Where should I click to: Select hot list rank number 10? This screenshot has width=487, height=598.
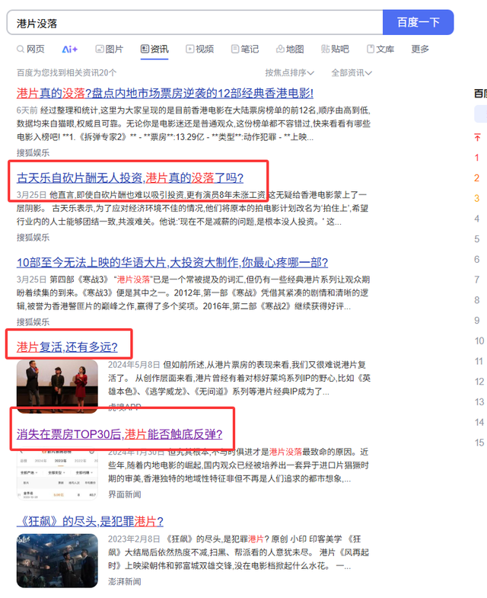[479, 341]
